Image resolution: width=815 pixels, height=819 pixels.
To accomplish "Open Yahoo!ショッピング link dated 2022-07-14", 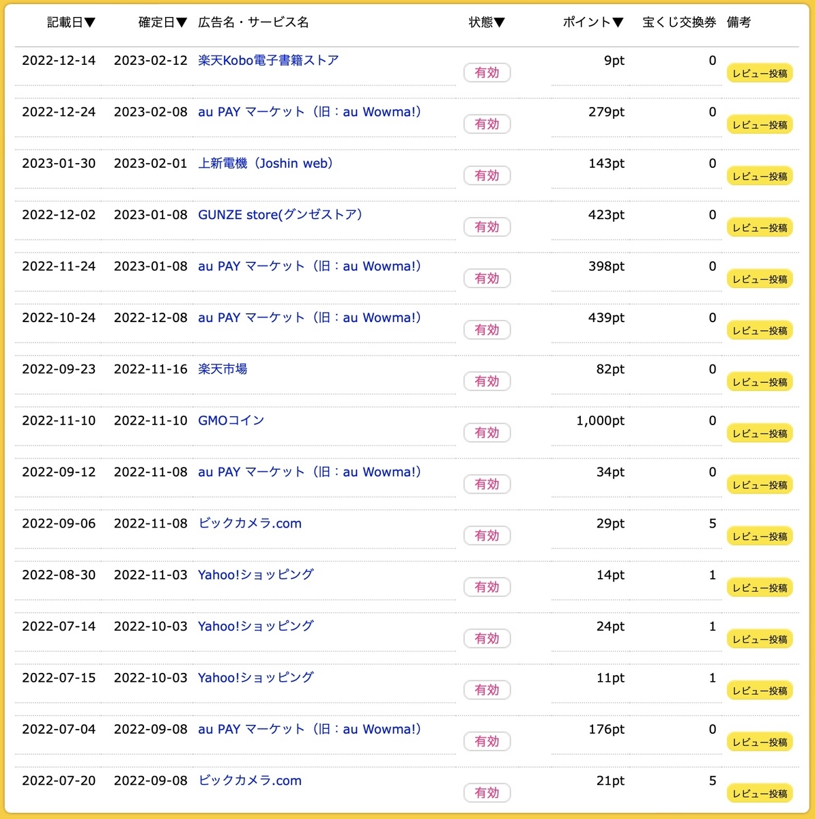I will click(256, 626).
